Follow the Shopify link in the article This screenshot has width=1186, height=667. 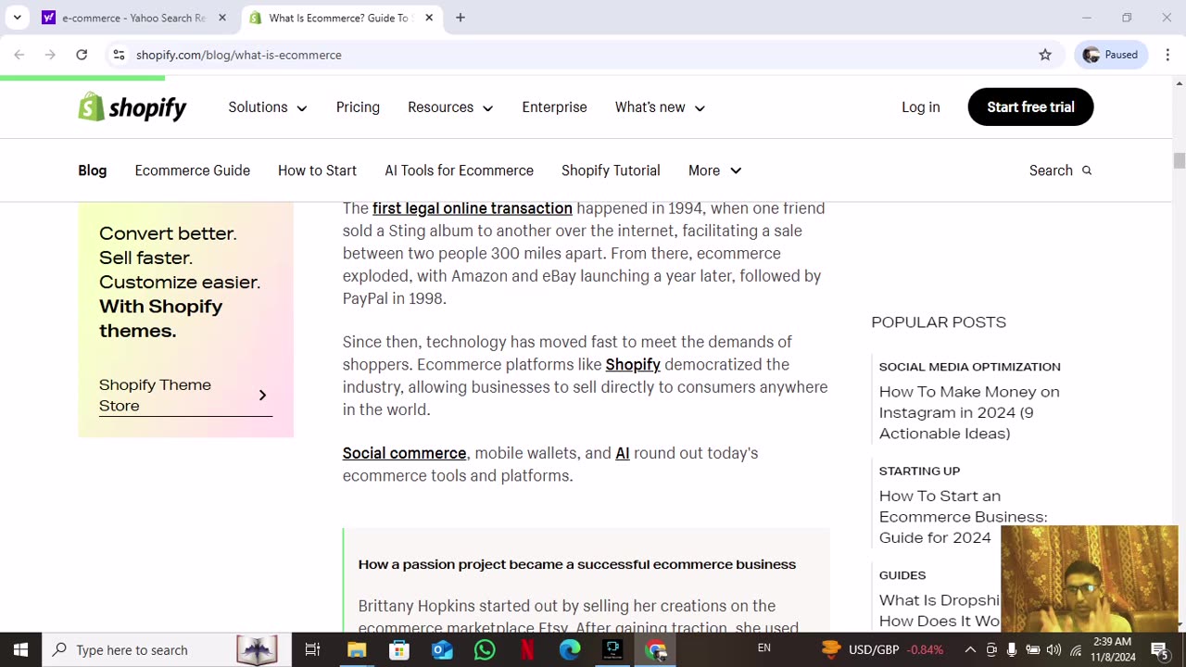(633, 365)
